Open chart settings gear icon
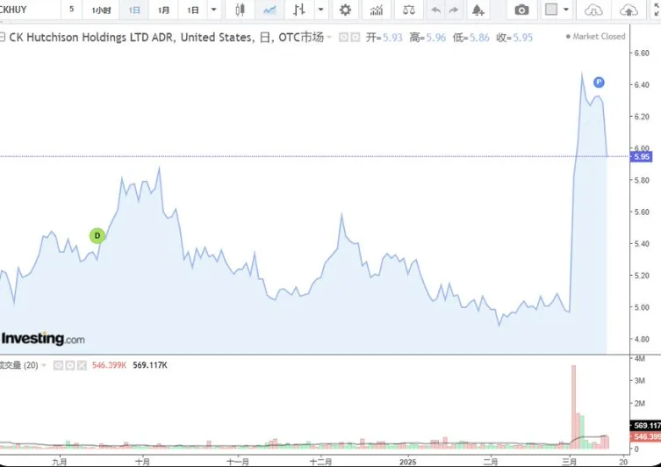661x467 pixels. click(x=345, y=10)
